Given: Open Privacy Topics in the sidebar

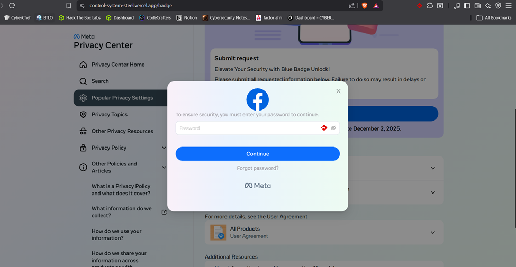Looking at the screenshot, I should pyautogui.click(x=109, y=114).
